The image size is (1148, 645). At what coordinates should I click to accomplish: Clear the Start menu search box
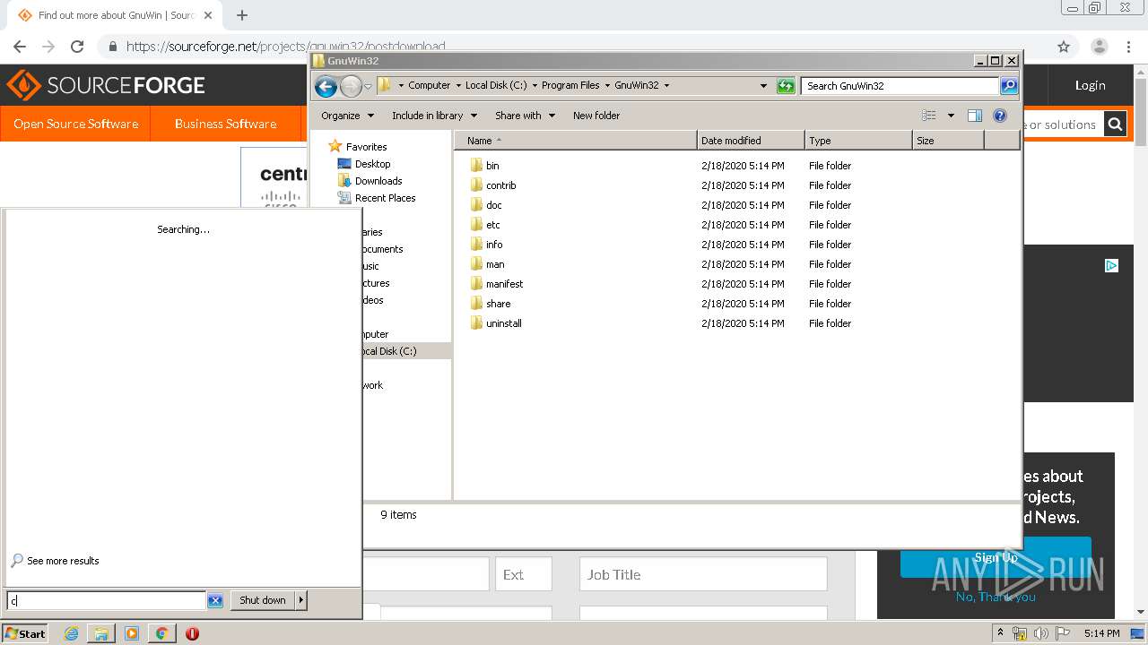pos(215,600)
